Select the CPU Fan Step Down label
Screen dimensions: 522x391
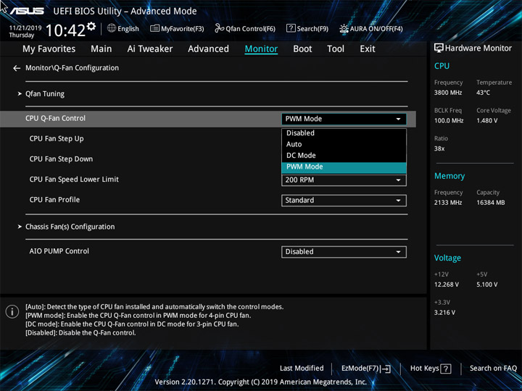pyautogui.click(x=61, y=159)
